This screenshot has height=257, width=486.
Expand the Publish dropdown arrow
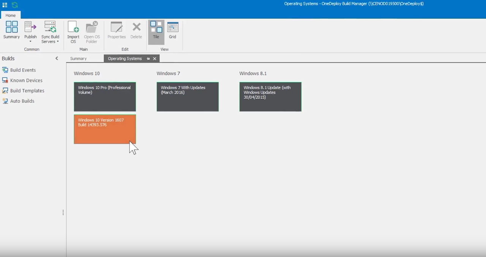pyautogui.click(x=30, y=42)
